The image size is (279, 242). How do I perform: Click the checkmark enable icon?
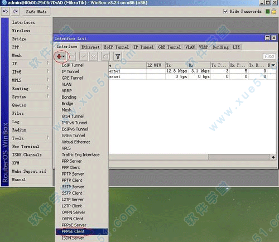pos(84,56)
